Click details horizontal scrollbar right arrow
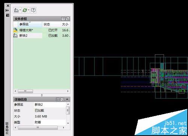188x136 pixels. click(64, 128)
